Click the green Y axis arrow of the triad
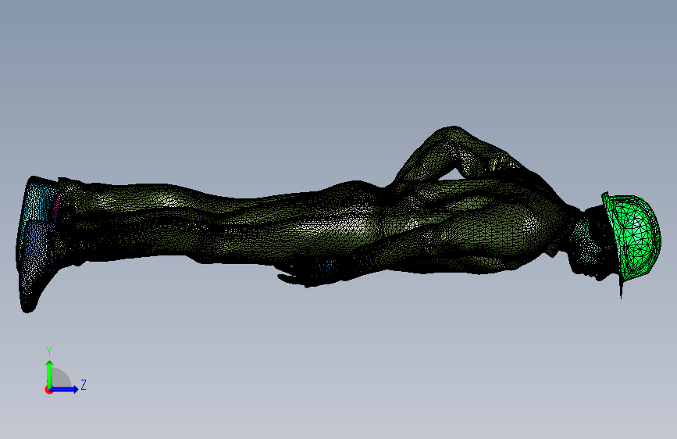The image size is (677, 439). (x=50, y=373)
